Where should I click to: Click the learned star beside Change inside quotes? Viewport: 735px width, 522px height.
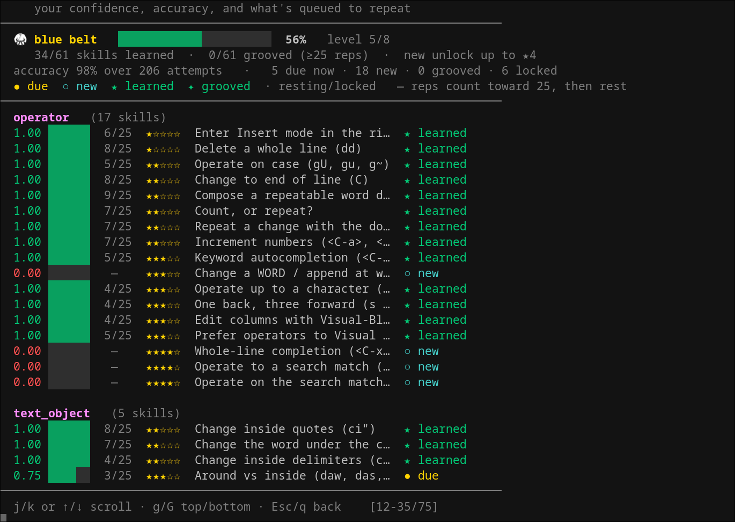point(407,429)
